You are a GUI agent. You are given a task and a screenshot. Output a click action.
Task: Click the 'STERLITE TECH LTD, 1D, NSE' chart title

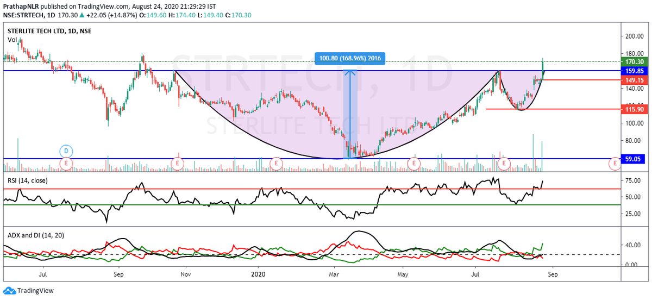49,31
